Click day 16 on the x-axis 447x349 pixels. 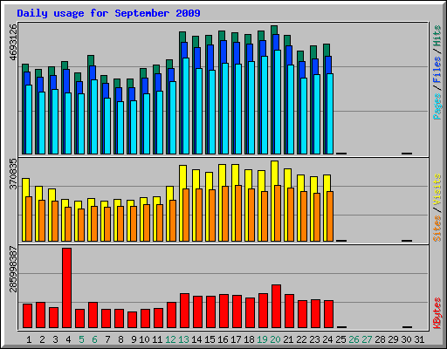pos(223,339)
